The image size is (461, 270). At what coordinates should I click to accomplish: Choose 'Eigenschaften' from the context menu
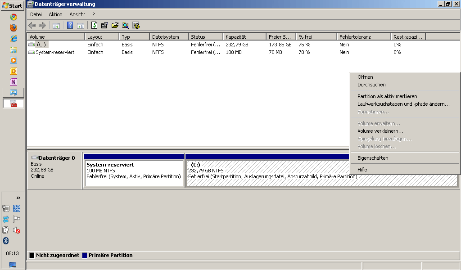click(x=373, y=158)
